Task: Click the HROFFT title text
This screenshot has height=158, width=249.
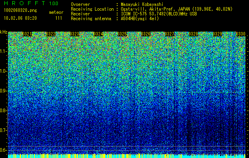Action: [25, 3]
